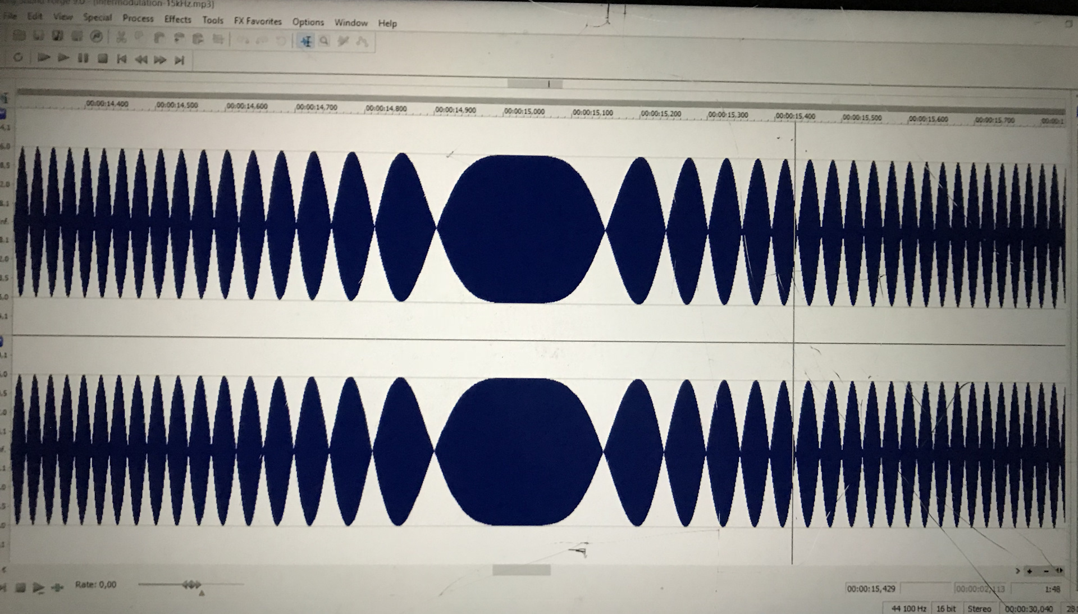1078x614 pixels.
Task: Click the round Publish toolbar icon
Action: click(97, 37)
